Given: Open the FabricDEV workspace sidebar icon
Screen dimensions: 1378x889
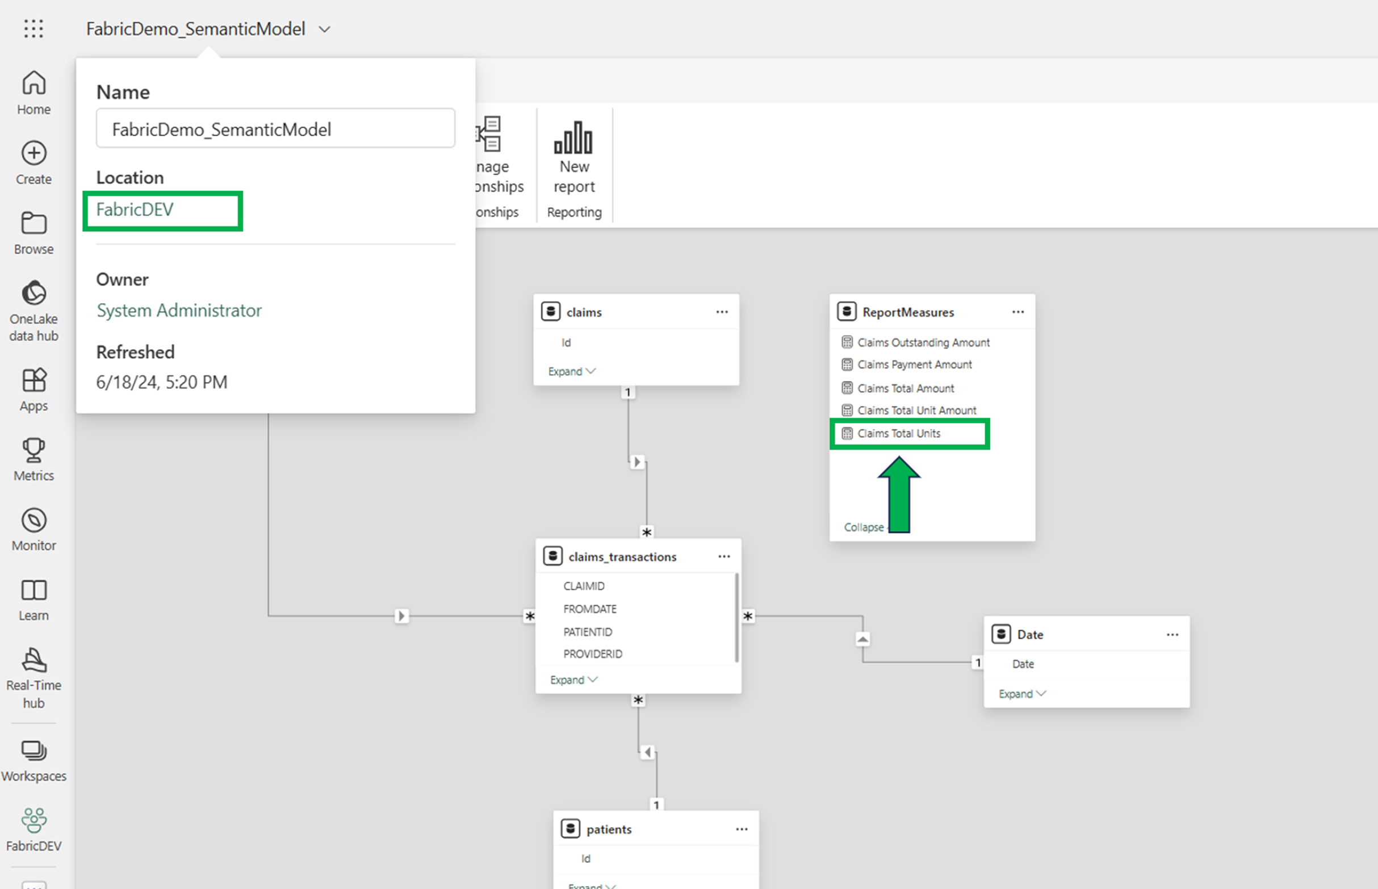Looking at the screenshot, I should [33, 830].
